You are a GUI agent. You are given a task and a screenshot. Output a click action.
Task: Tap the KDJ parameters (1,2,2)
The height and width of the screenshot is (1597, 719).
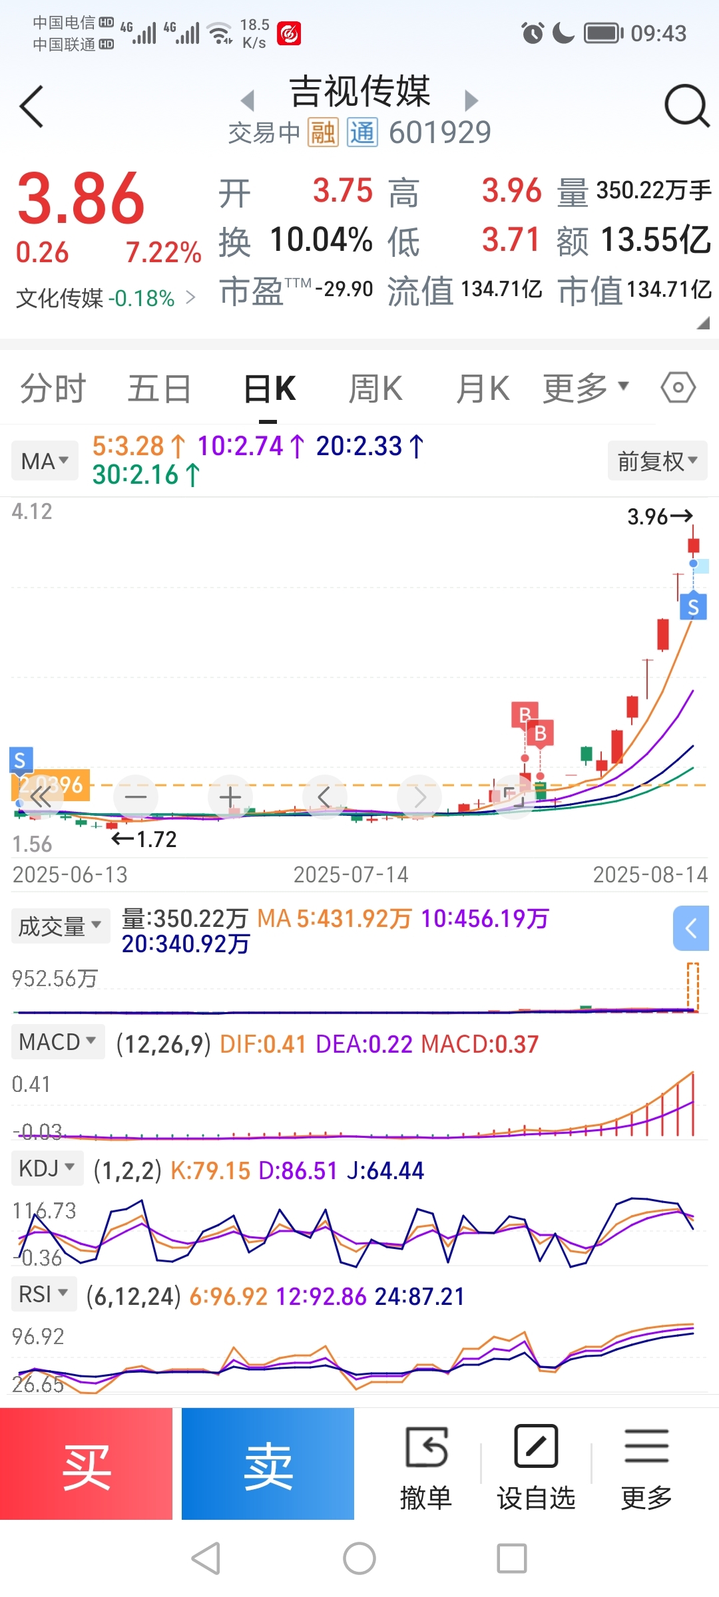(x=128, y=1170)
